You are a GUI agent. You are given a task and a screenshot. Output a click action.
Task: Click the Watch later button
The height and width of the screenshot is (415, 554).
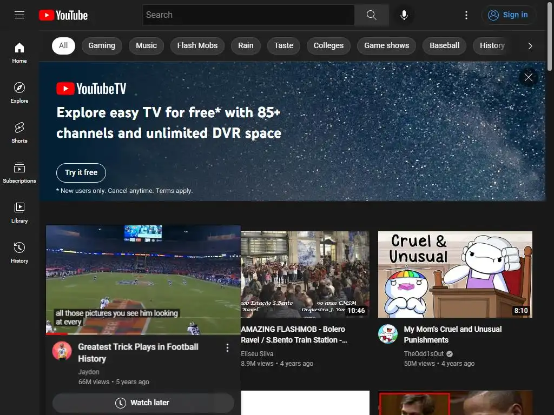click(143, 403)
